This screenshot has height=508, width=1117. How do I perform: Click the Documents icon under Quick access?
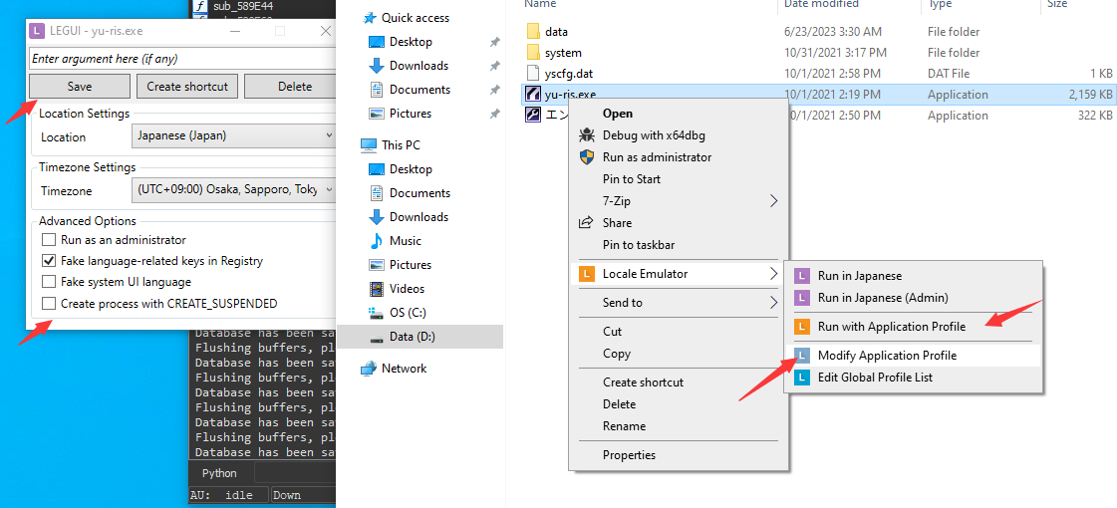pyautogui.click(x=376, y=90)
